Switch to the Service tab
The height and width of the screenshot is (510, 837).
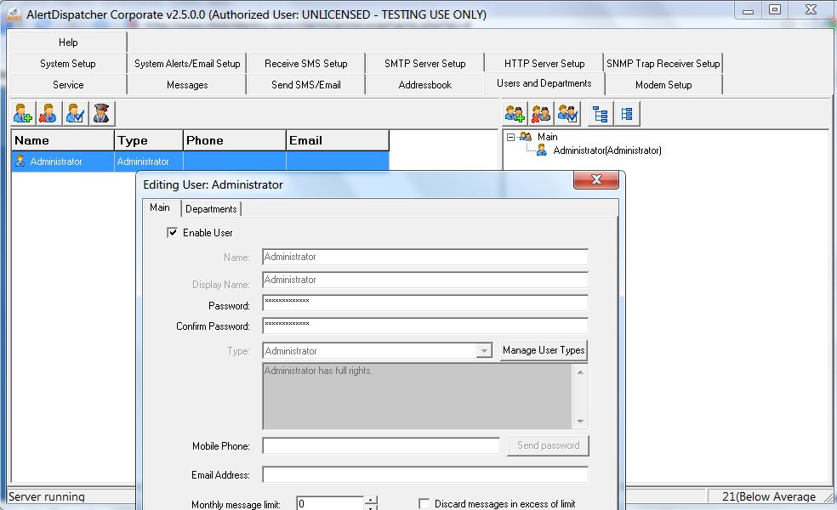(x=68, y=85)
